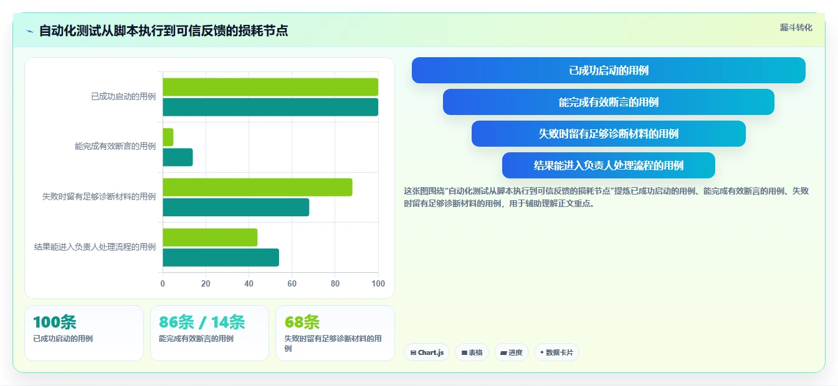
Task: Open the 68条 data card
Action: (335, 333)
